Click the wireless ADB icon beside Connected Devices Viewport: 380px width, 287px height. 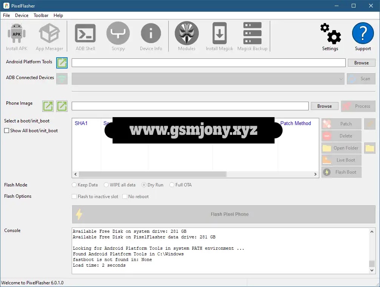pyautogui.click(x=62, y=79)
